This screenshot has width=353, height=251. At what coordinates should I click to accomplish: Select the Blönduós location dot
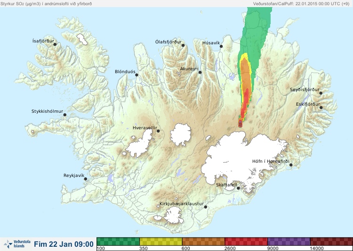pos(136,75)
